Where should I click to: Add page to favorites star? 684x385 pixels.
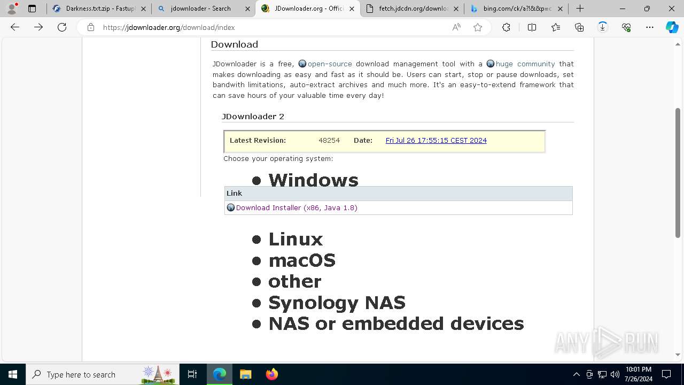click(478, 27)
